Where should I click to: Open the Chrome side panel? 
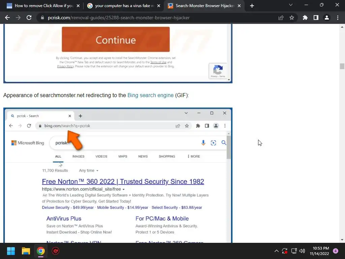click(x=316, y=18)
